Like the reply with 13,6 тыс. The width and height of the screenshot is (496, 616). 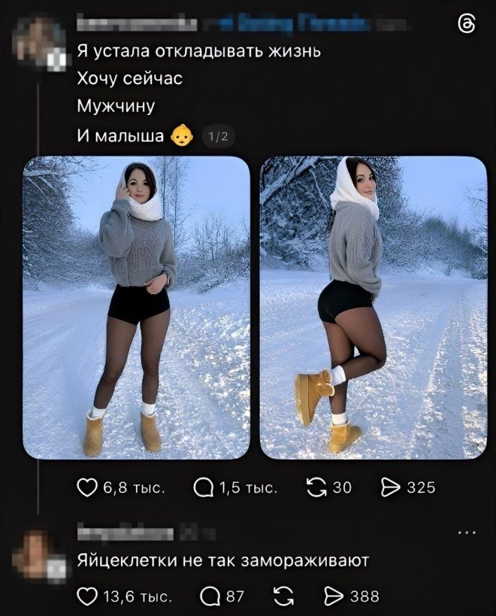(86, 596)
